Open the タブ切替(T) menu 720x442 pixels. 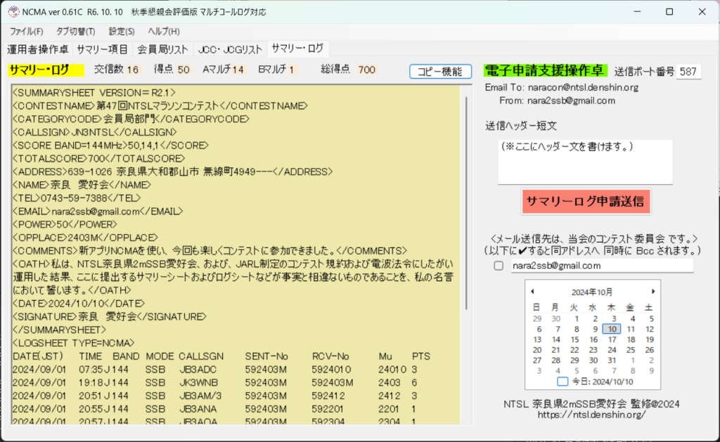(75, 32)
